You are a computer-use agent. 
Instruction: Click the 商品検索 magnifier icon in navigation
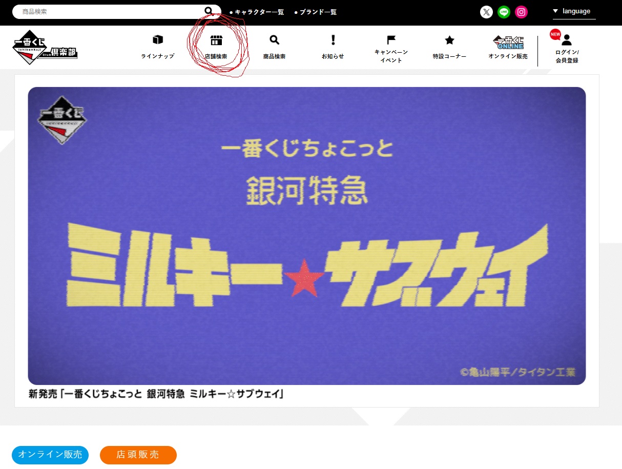point(274,40)
